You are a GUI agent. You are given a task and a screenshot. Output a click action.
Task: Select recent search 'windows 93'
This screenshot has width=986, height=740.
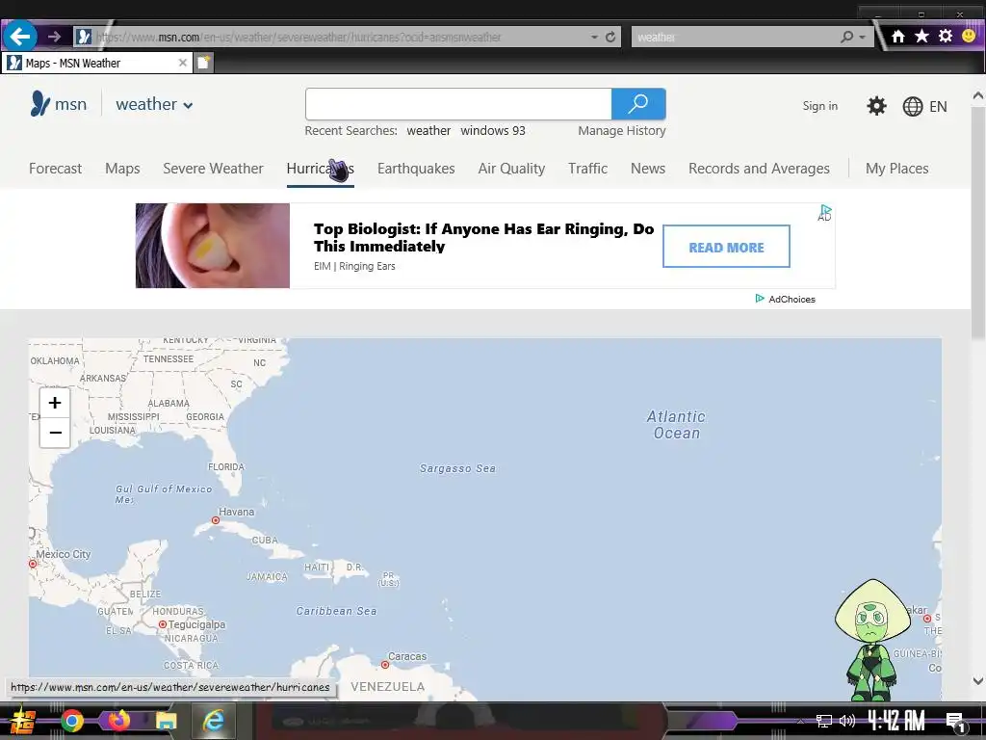click(x=492, y=131)
